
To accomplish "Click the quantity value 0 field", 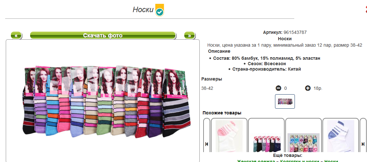I will pos(286,89).
